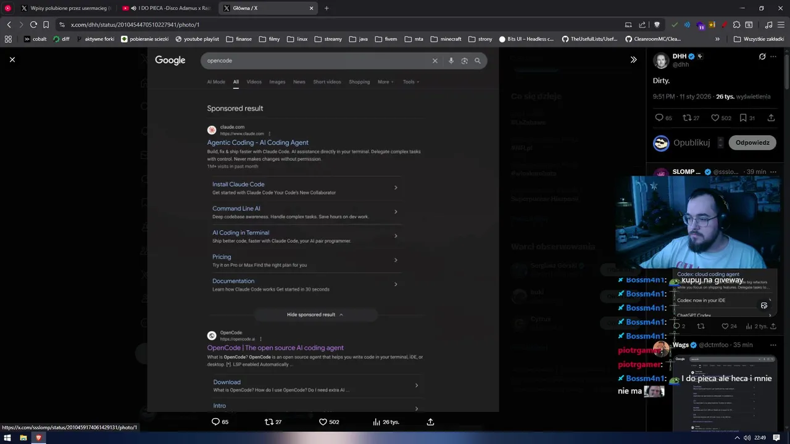This screenshot has width=790, height=444.
Task: Open the Windows Start menu
Action: 7,438
